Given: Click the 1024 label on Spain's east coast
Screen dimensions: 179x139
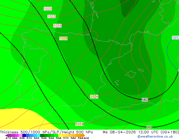Looking at the screenshot, I should click(94, 96).
